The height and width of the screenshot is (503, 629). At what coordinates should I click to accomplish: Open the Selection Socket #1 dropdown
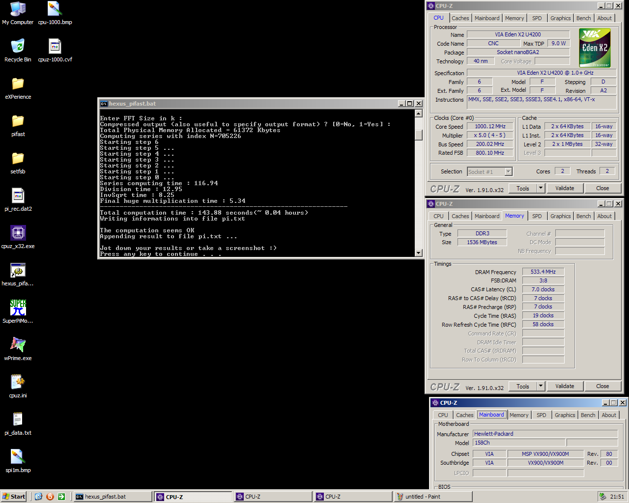click(509, 171)
